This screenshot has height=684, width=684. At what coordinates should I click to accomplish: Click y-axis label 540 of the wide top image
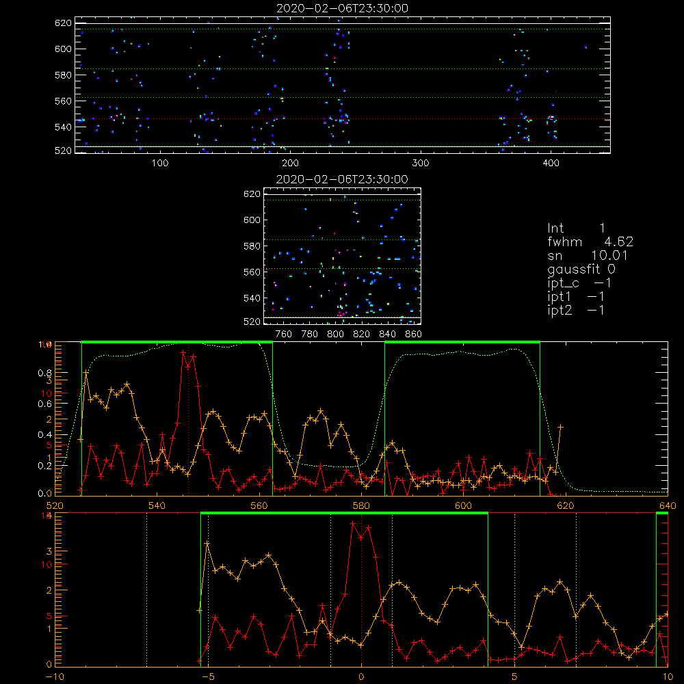(63, 127)
